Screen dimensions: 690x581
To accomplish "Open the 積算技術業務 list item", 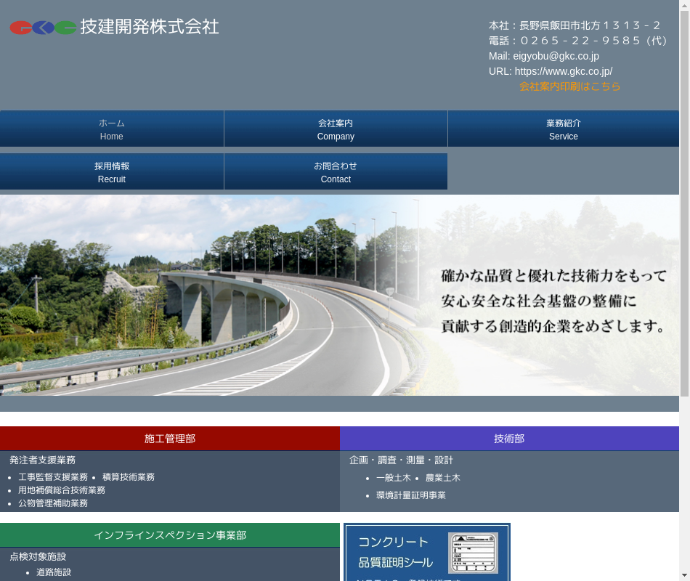I will pos(129,477).
